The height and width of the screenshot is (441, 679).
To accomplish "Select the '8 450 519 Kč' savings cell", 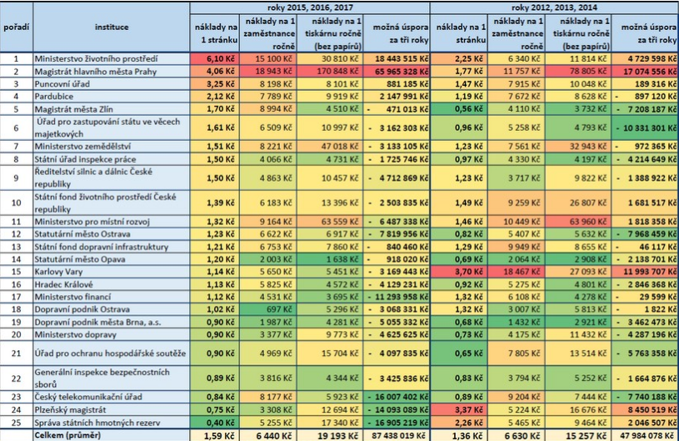I will (645, 409).
